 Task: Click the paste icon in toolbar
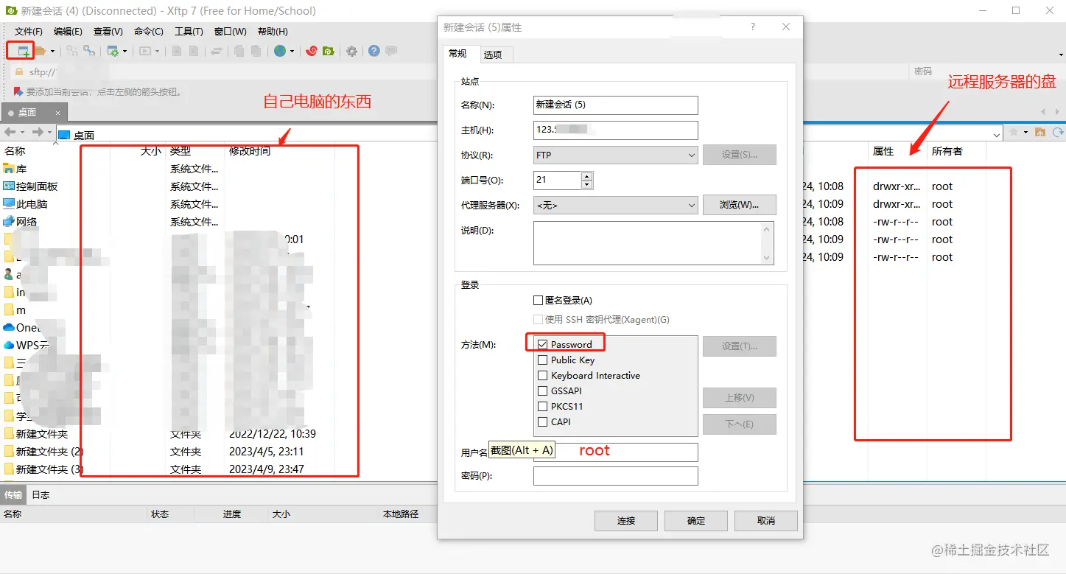coord(256,51)
